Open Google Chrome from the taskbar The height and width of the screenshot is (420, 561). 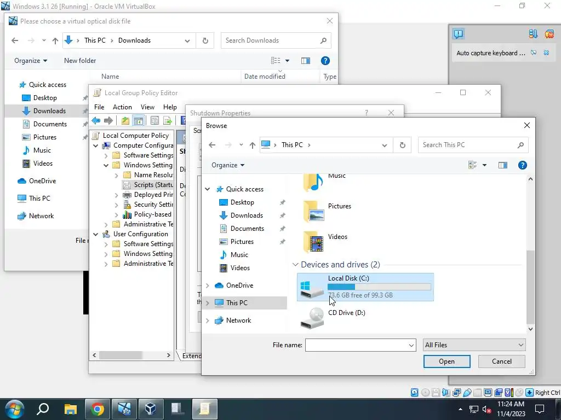tap(98, 409)
